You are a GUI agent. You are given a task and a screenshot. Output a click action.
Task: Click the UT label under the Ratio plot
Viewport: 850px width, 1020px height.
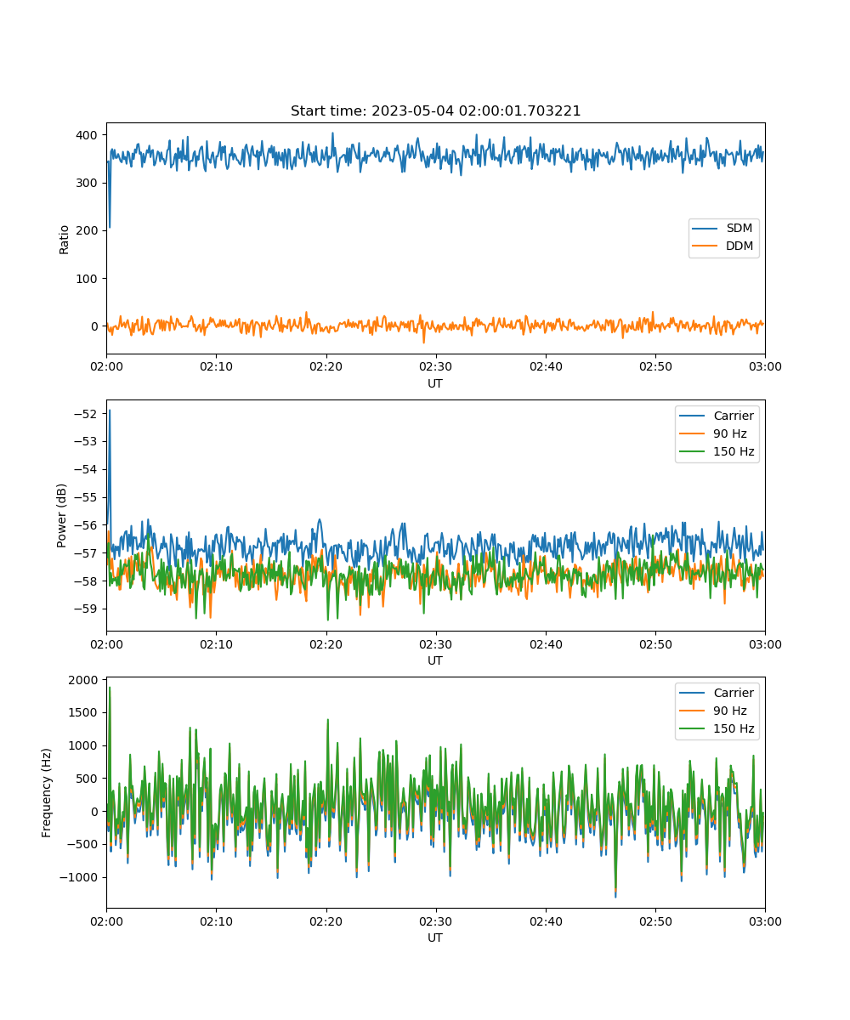click(435, 383)
